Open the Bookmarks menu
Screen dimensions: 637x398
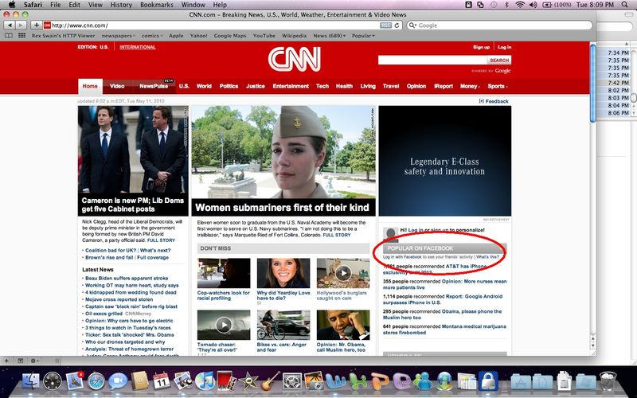tap(156, 5)
